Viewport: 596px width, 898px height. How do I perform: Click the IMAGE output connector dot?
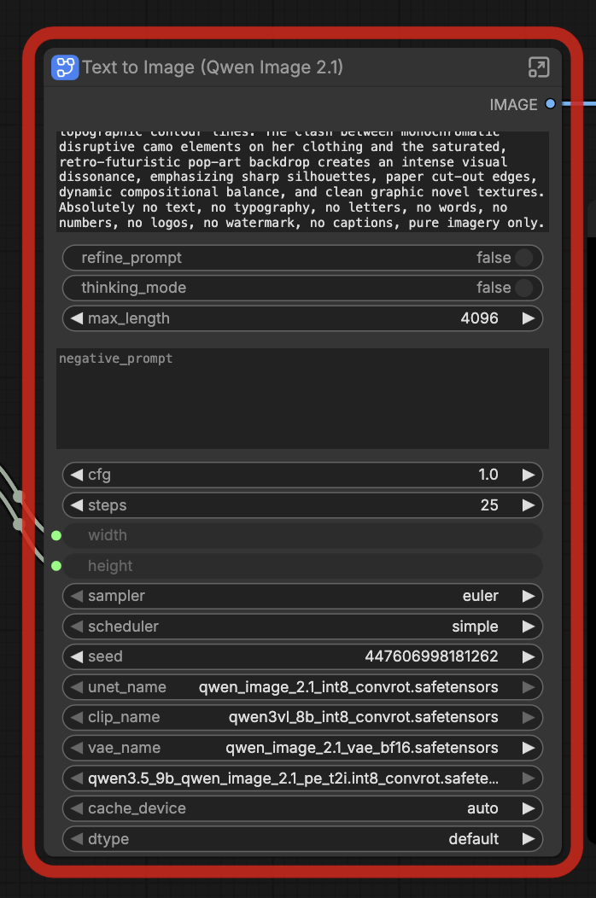tap(550, 103)
